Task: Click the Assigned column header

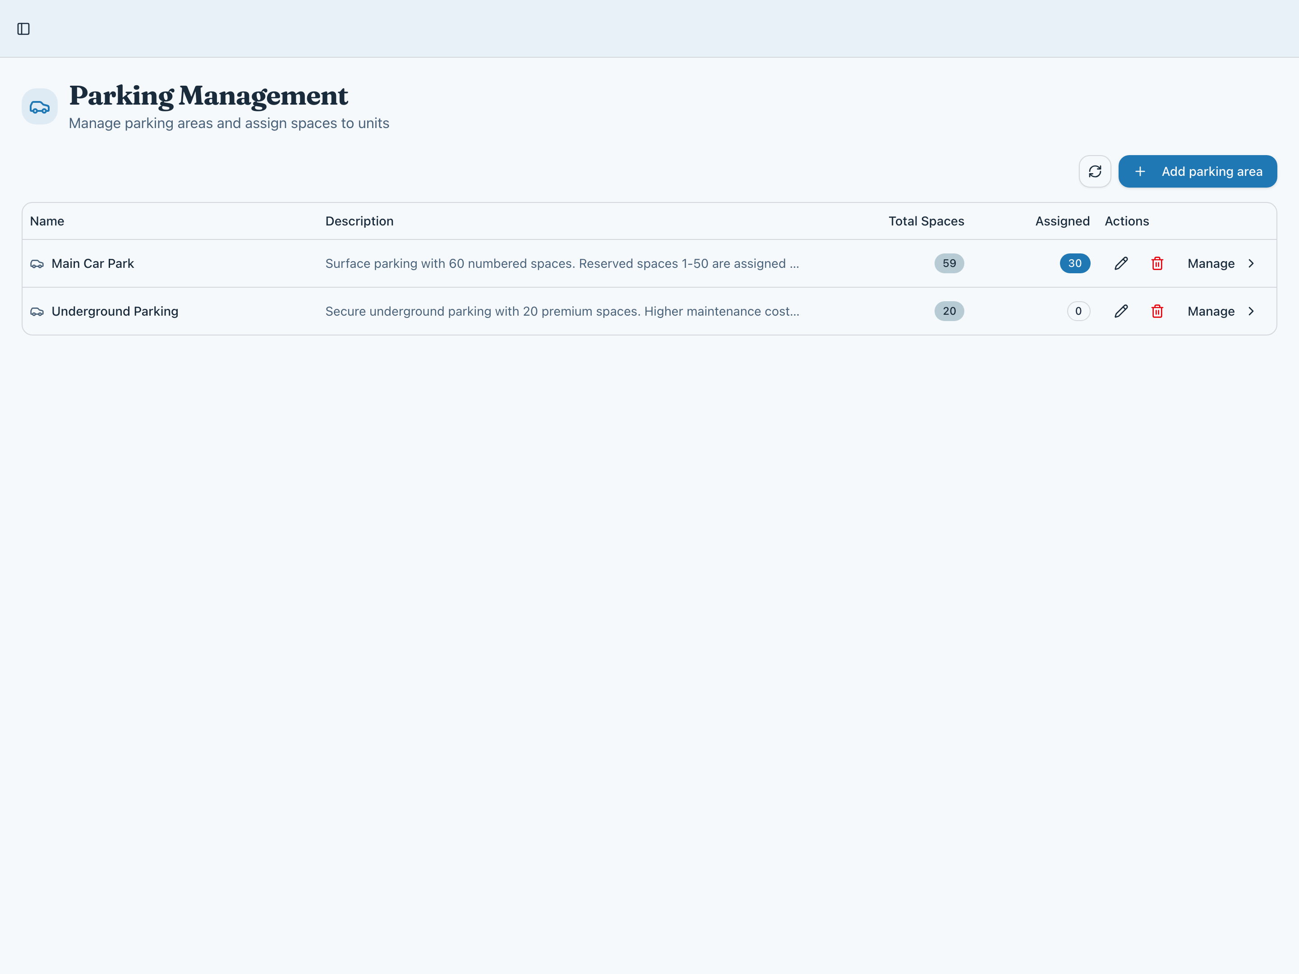Action: point(1062,221)
